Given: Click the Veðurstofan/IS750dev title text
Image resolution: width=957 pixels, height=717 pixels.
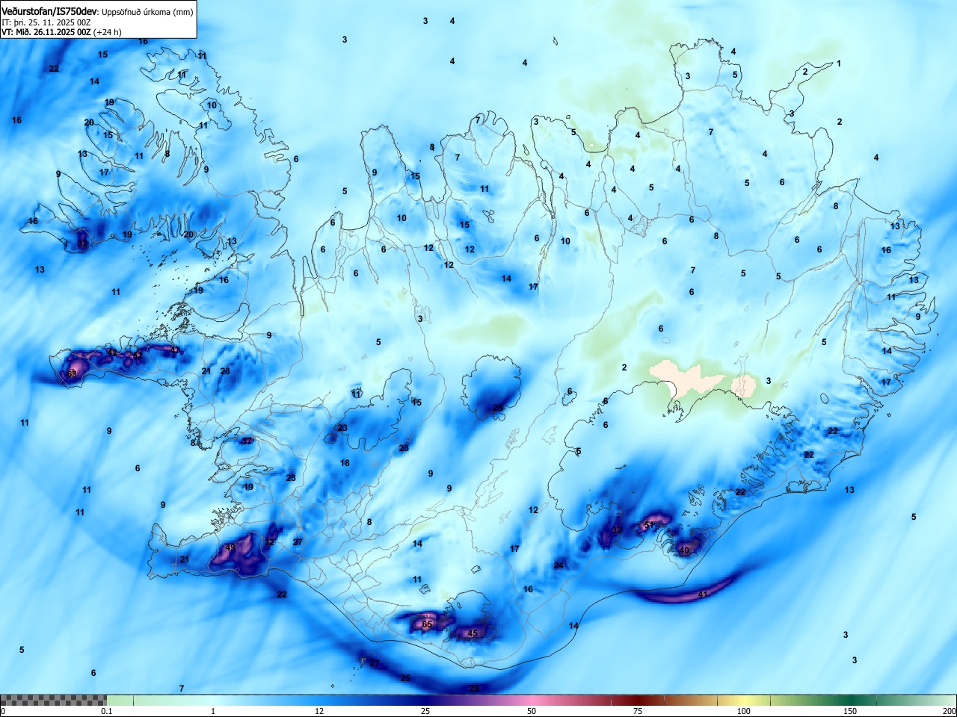Looking at the screenshot, I should point(49,11).
